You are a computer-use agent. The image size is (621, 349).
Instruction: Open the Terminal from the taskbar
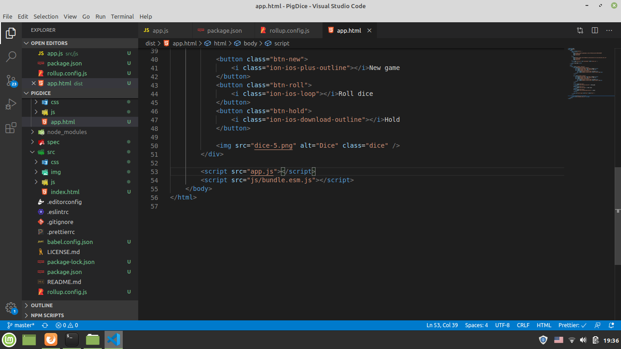tap(72, 339)
